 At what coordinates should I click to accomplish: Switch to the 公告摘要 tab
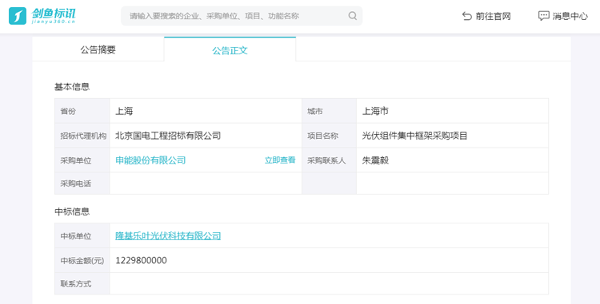[x=98, y=49]
